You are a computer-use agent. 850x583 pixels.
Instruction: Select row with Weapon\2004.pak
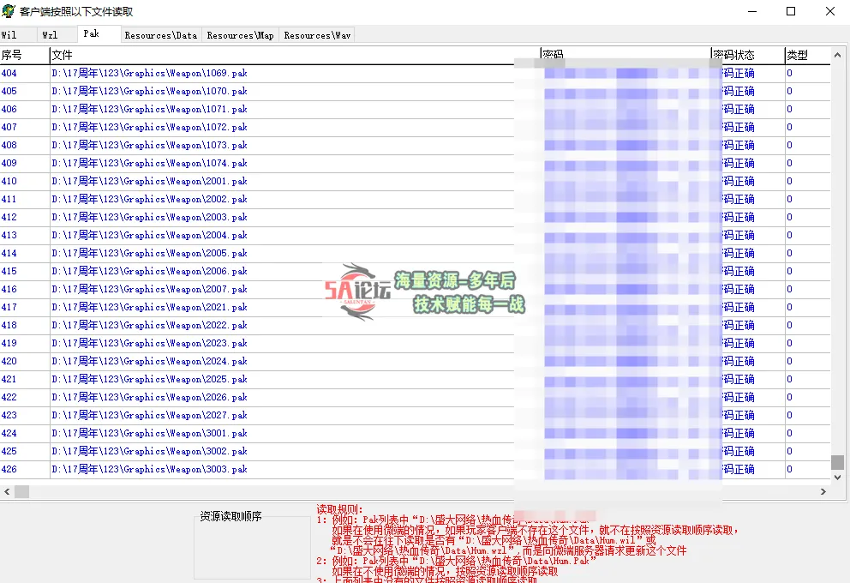(416, 236)
